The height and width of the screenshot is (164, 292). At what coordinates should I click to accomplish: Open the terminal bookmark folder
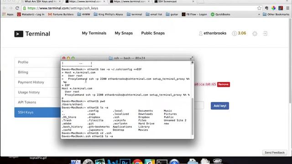point(134,14)
